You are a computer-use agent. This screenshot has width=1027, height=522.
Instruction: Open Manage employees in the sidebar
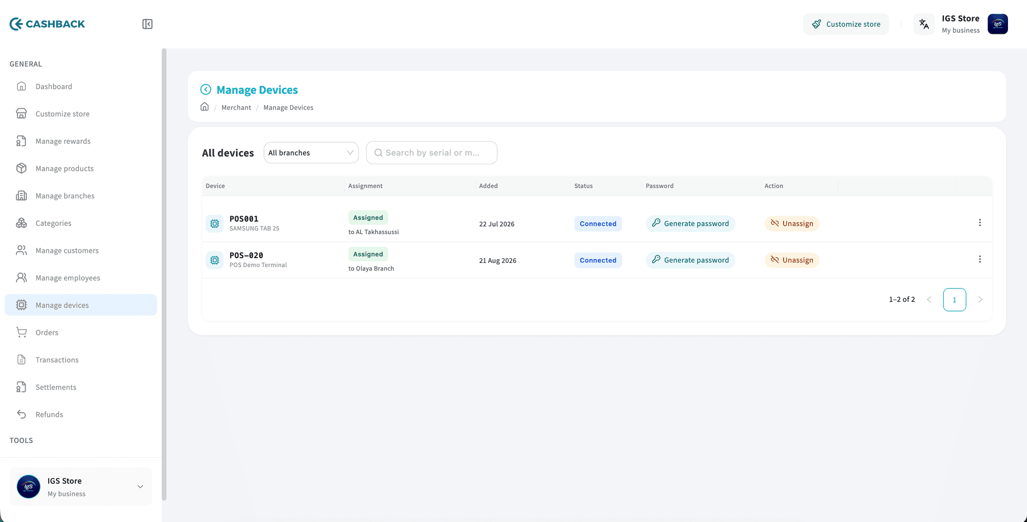81,278
